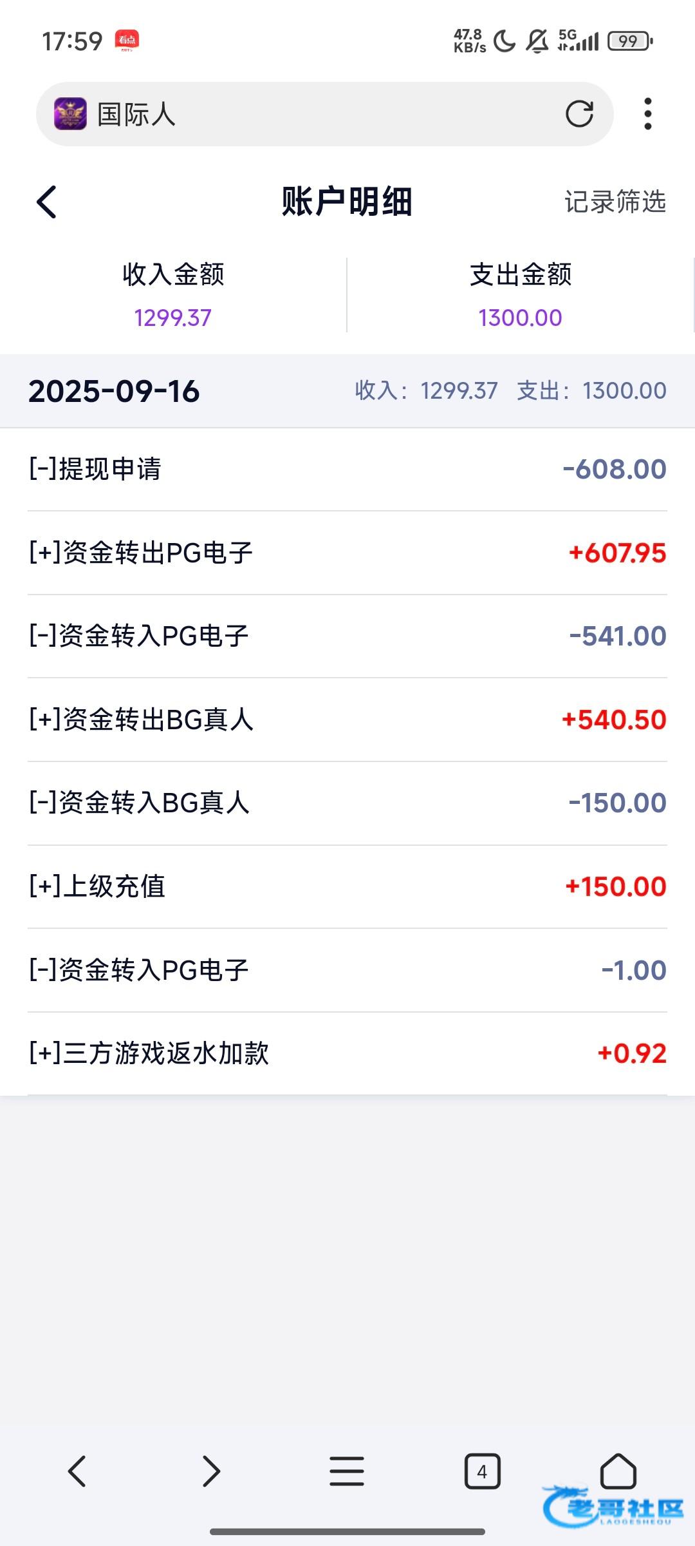Reload the page with the refresh icon
Screen dimensions: 695x1546
pos(579,114)
